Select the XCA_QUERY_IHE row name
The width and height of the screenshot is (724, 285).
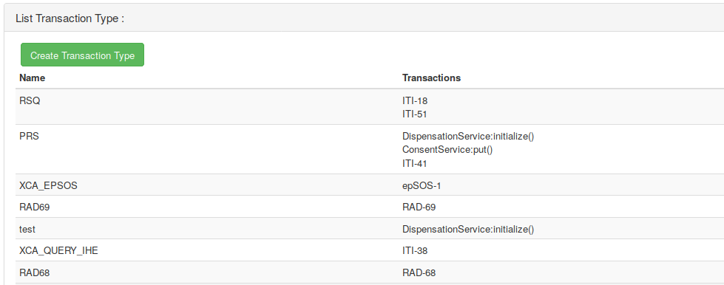point(58,251)
